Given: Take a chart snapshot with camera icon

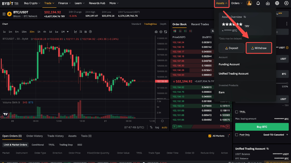Looking at the screenshot, I should pyautogui.click(x=156, y=32).
